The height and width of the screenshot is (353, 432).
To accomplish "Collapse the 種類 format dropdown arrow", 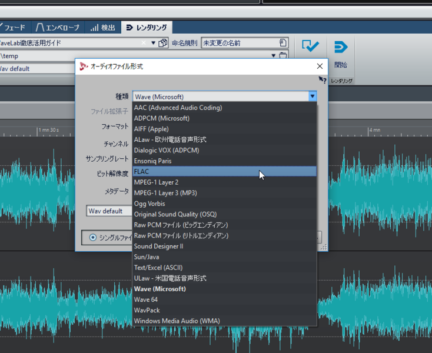I will click(x=312, y=96).
